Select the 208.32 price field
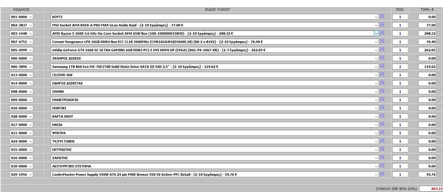This screenshot has width=443, height=192. [427, 33]
